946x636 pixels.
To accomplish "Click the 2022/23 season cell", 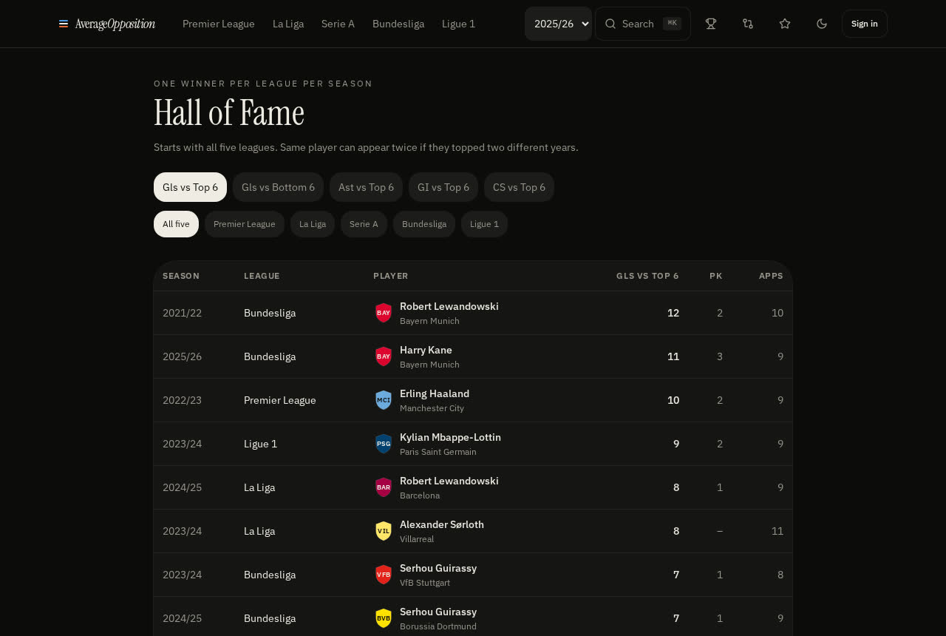I will [182, 400].
